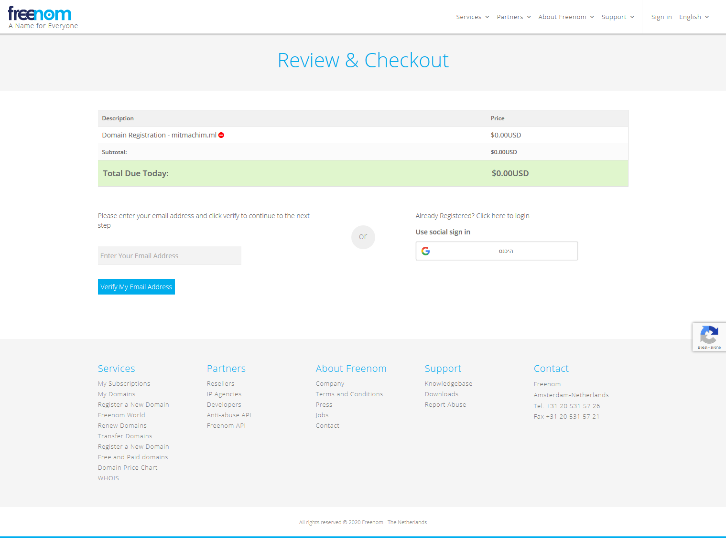Image resolution: width=726 pixels, height=538 pixels.
Task: Expand the About Freenom menu
Action: [566, 17]
